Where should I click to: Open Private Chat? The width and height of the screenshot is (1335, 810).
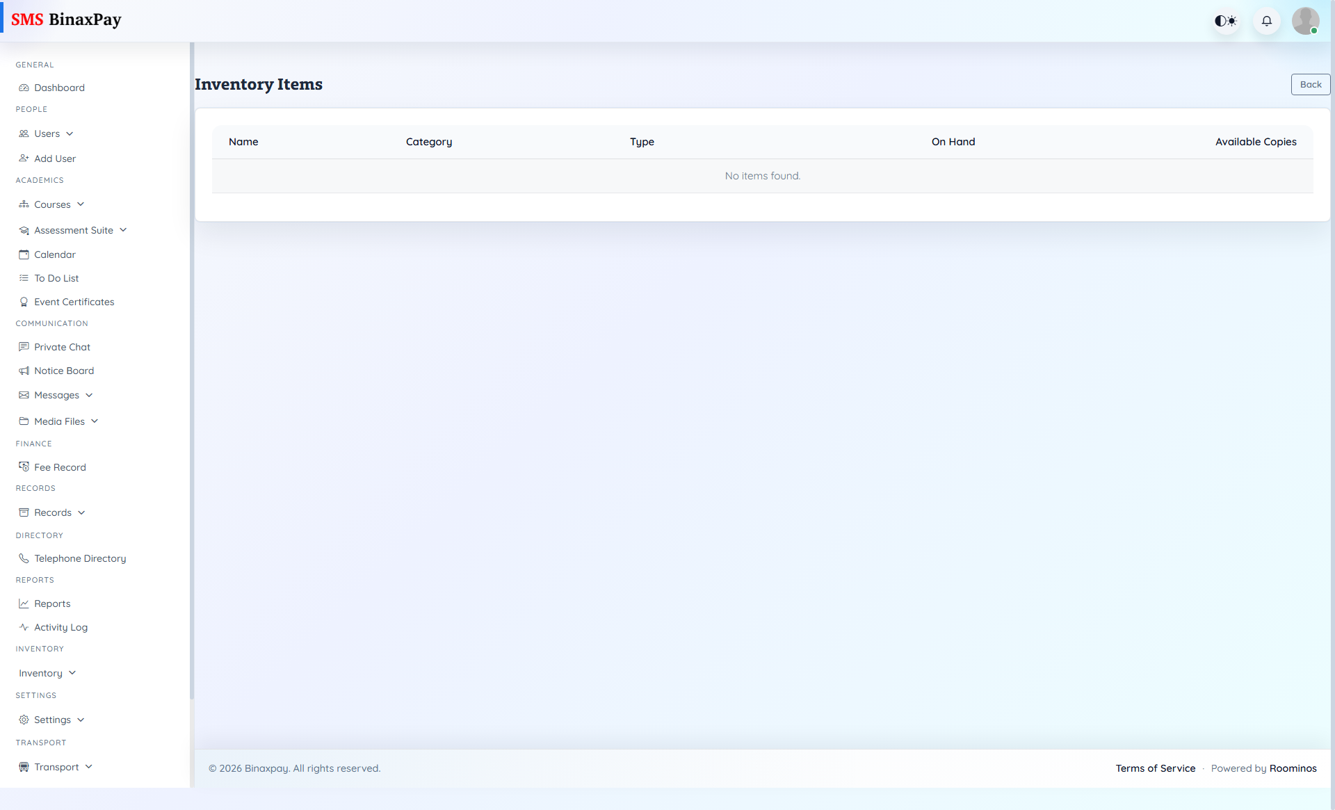(63, 346)
